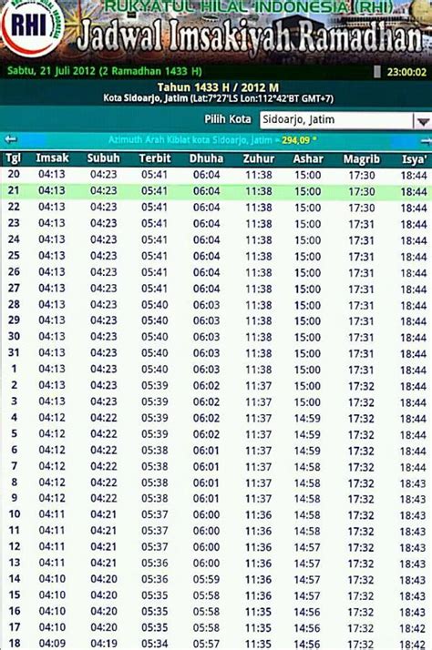
Task: Click the Subuh column header
Action: [x=103, y=158]
